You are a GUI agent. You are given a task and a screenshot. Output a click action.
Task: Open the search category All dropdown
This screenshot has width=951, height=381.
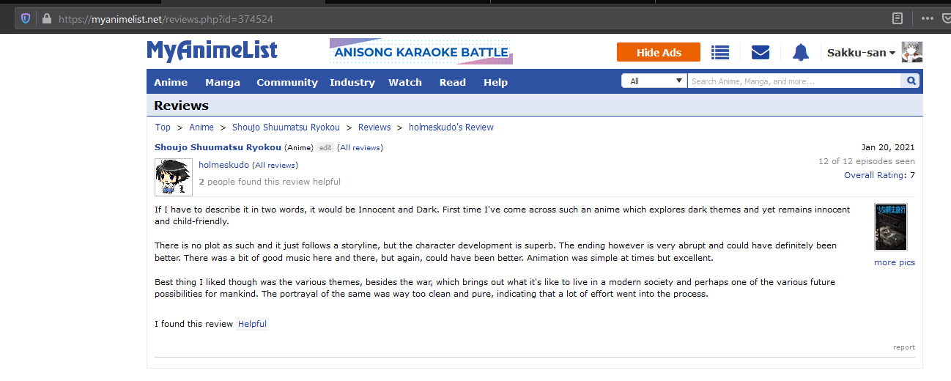click(654, 81)
